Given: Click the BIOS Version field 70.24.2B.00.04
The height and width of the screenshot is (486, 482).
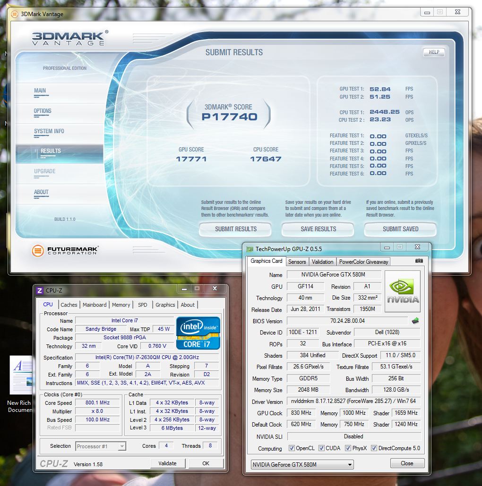Looking at the screenshot, I should click(x=347, y=321).
